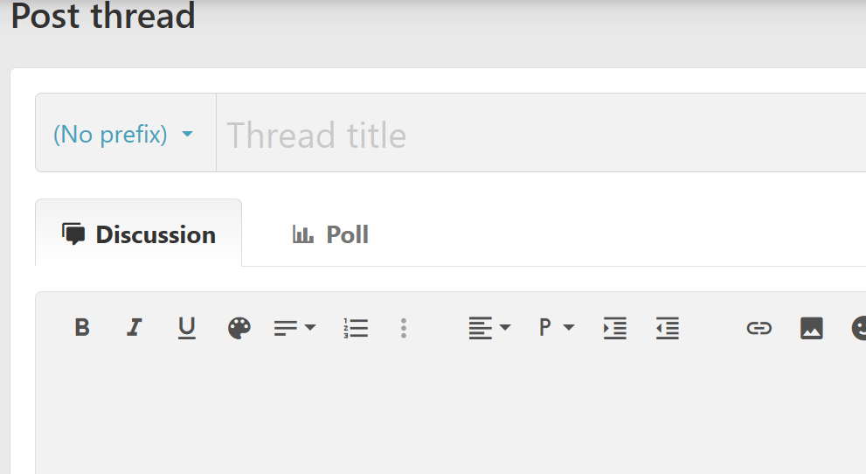Open the text color palette
The image size is (866, 474).
coord(239,328)
